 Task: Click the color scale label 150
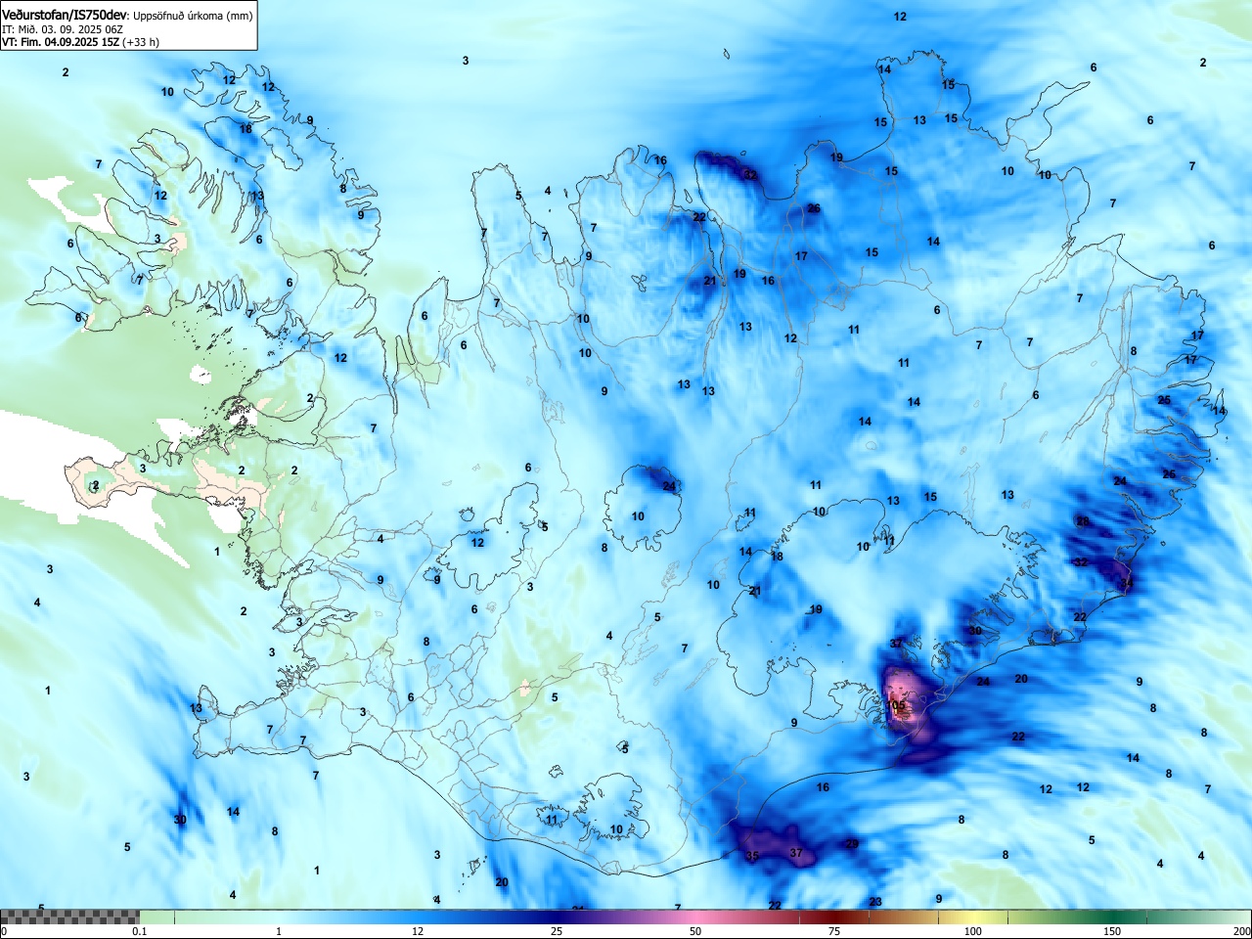[x=1112, y=931]
